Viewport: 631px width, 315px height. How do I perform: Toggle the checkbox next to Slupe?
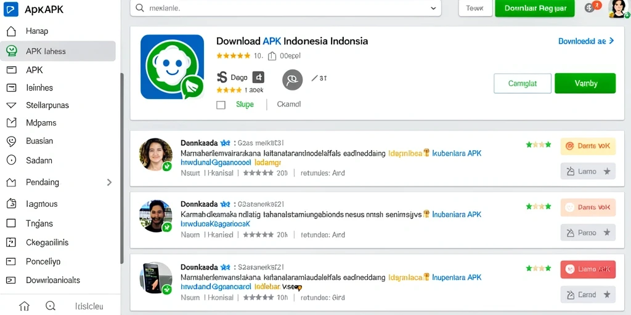(x=221, y=105)
